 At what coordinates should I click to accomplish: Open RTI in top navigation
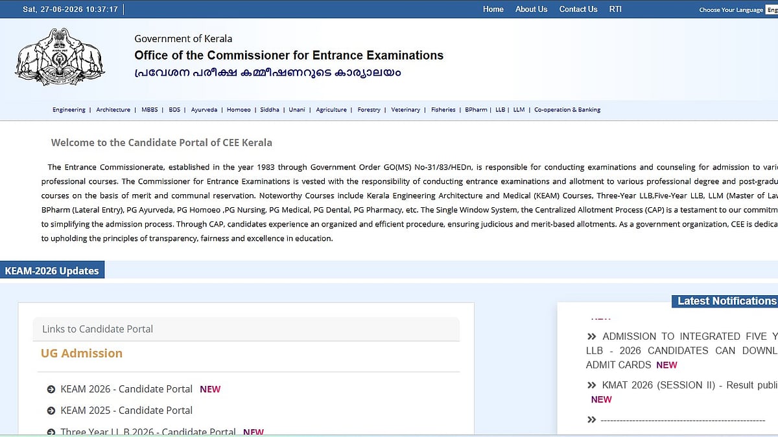pyautogui.click(x=615, y=9)
